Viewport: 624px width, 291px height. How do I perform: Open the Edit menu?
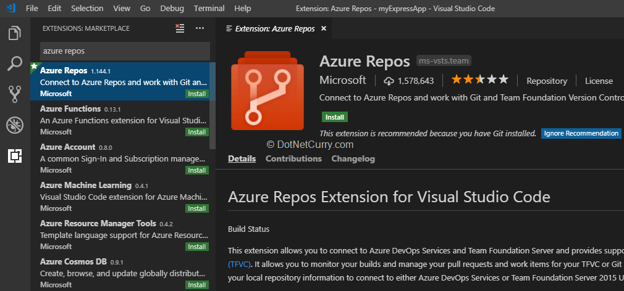[54, 9]
